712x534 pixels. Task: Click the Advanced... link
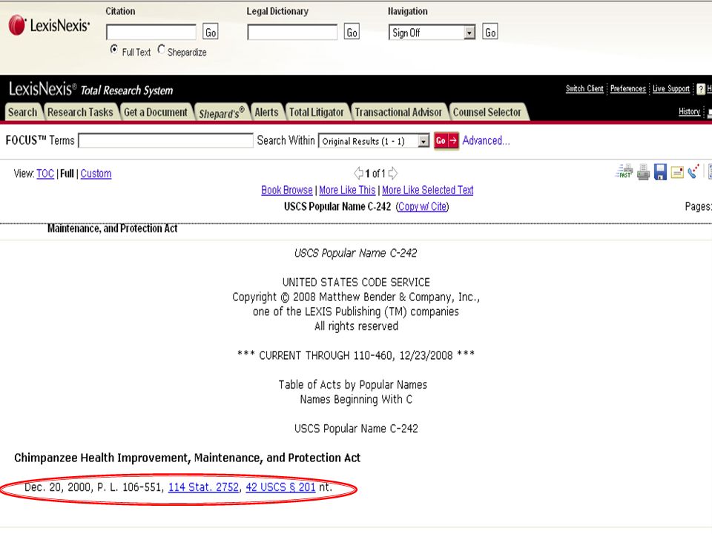click(486, 140)
